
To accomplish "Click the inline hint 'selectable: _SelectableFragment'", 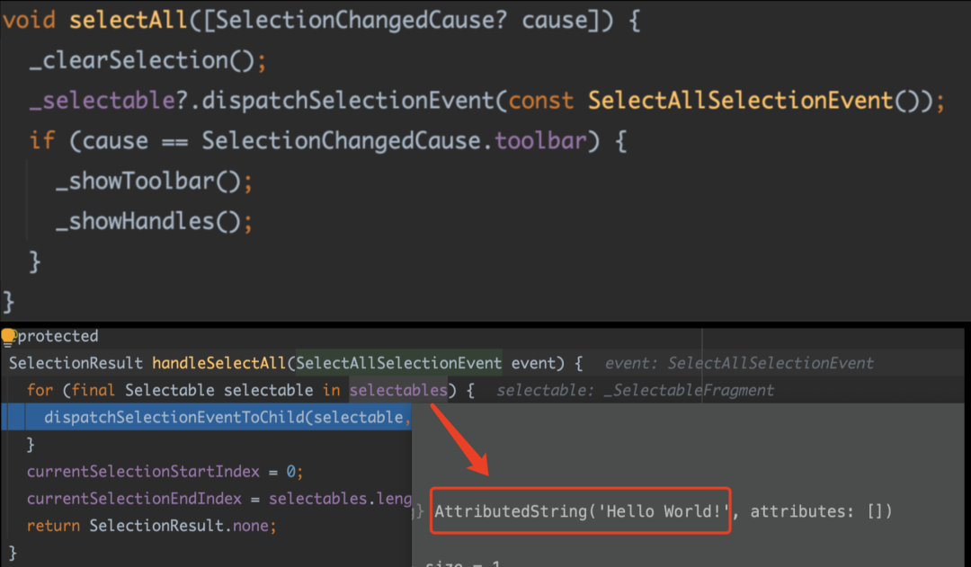I will 635,390.
